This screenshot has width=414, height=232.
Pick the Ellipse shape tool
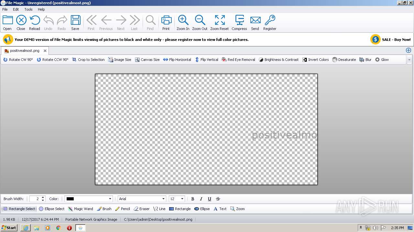pos(202,209)
